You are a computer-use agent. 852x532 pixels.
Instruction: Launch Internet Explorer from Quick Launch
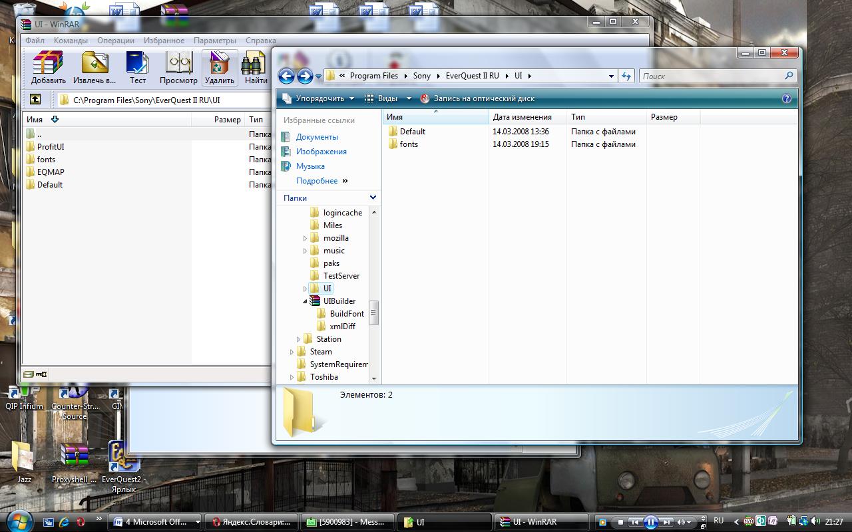[x=64, y=522]
